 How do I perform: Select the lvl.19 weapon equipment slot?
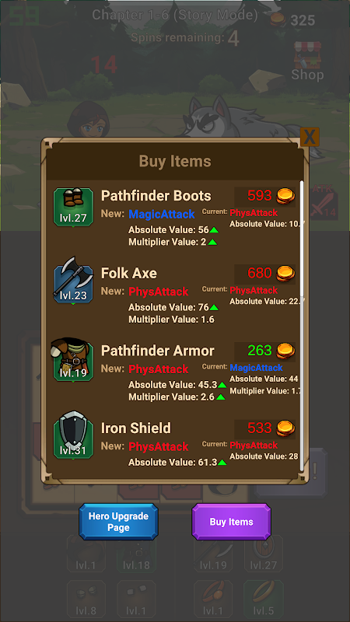[x=213, y=554]
